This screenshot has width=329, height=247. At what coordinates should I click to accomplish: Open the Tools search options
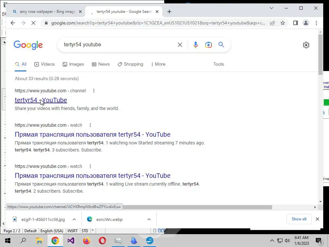coord(218,64)
